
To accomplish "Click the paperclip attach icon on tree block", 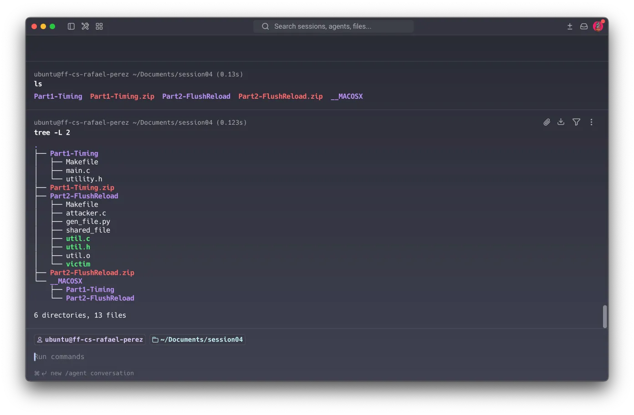I will [x=547, y=122].
